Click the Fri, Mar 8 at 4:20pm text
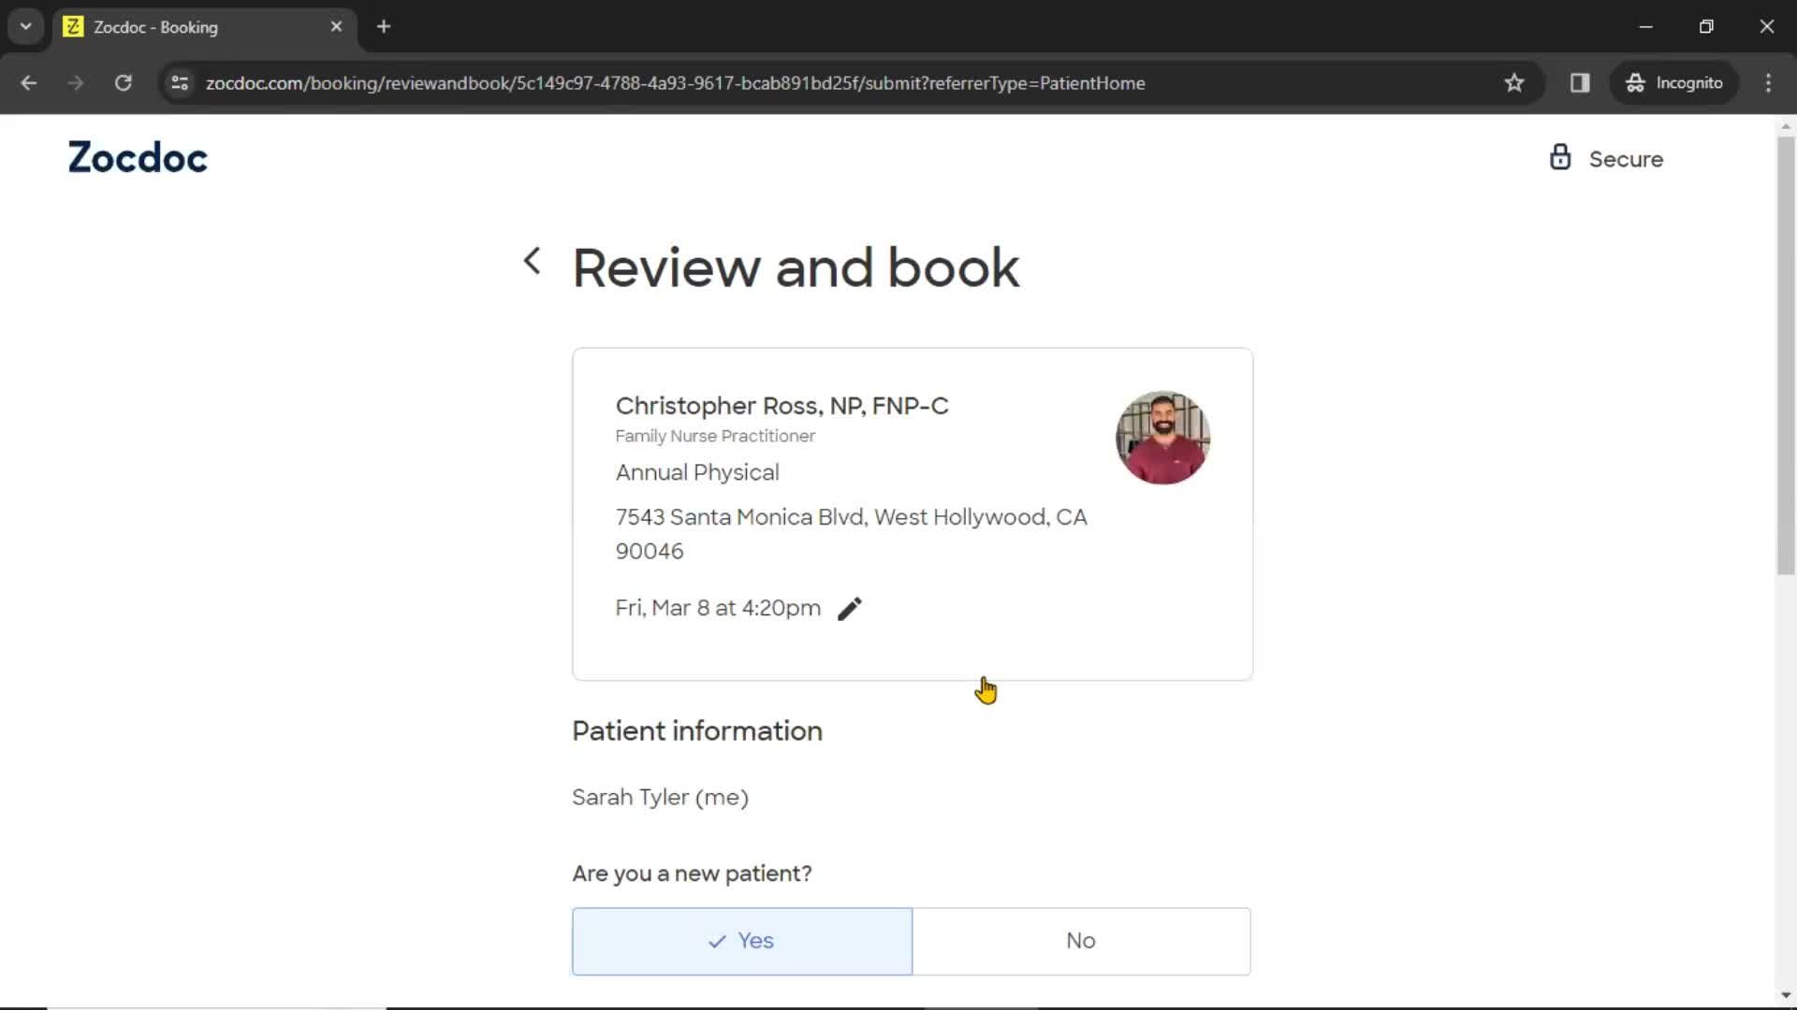Viewport: 1797px width, 1010px height. tap(718, 608)
